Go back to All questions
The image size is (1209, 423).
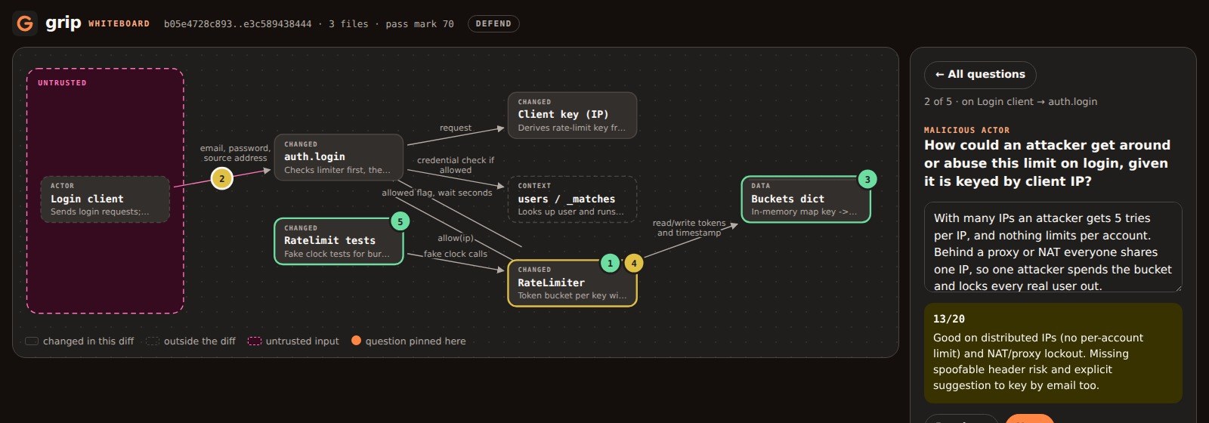point(980,75)
